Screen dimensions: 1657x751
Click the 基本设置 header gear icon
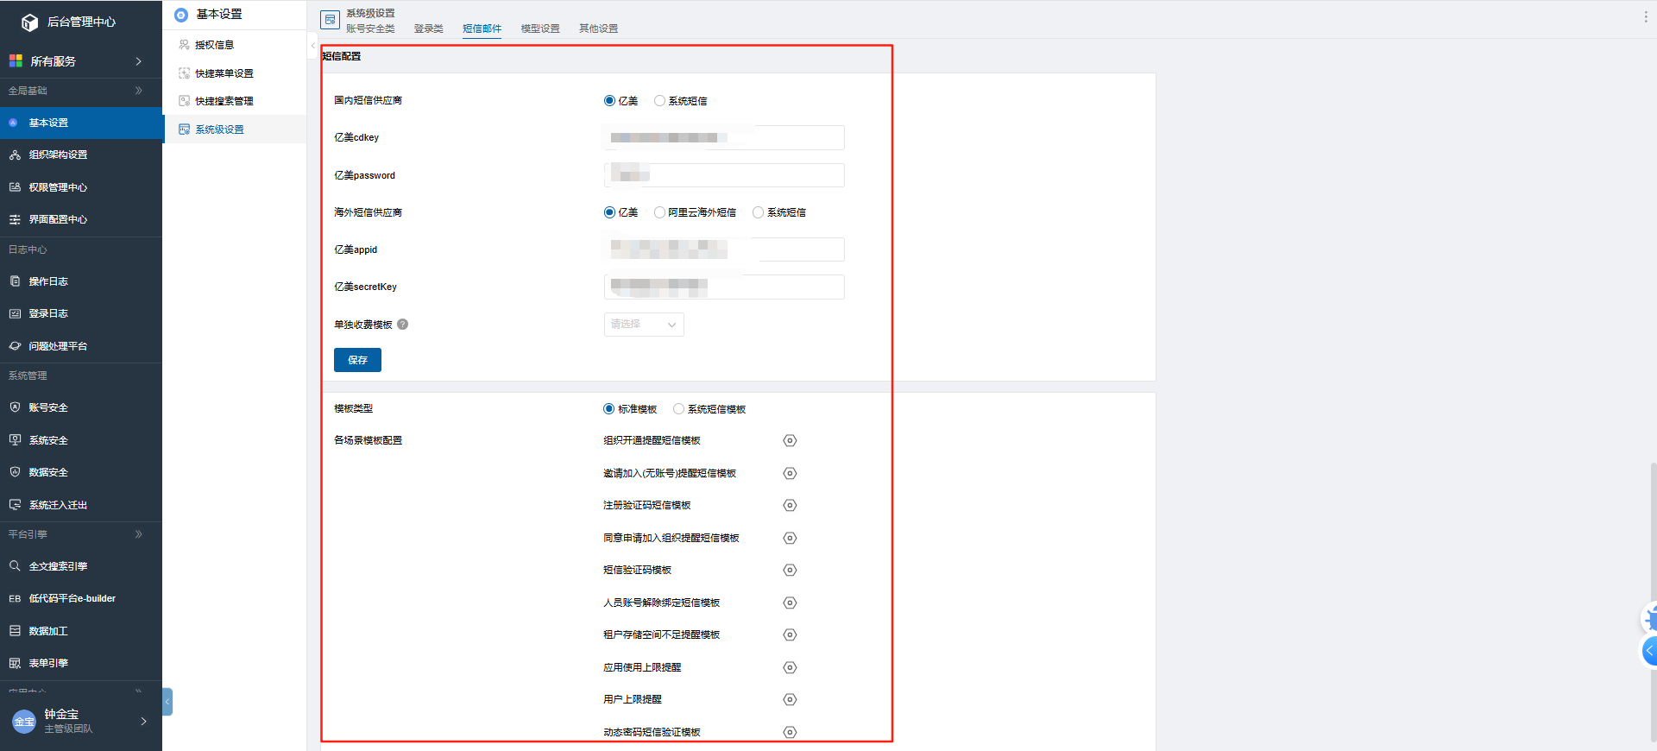[x=181, y=15]
